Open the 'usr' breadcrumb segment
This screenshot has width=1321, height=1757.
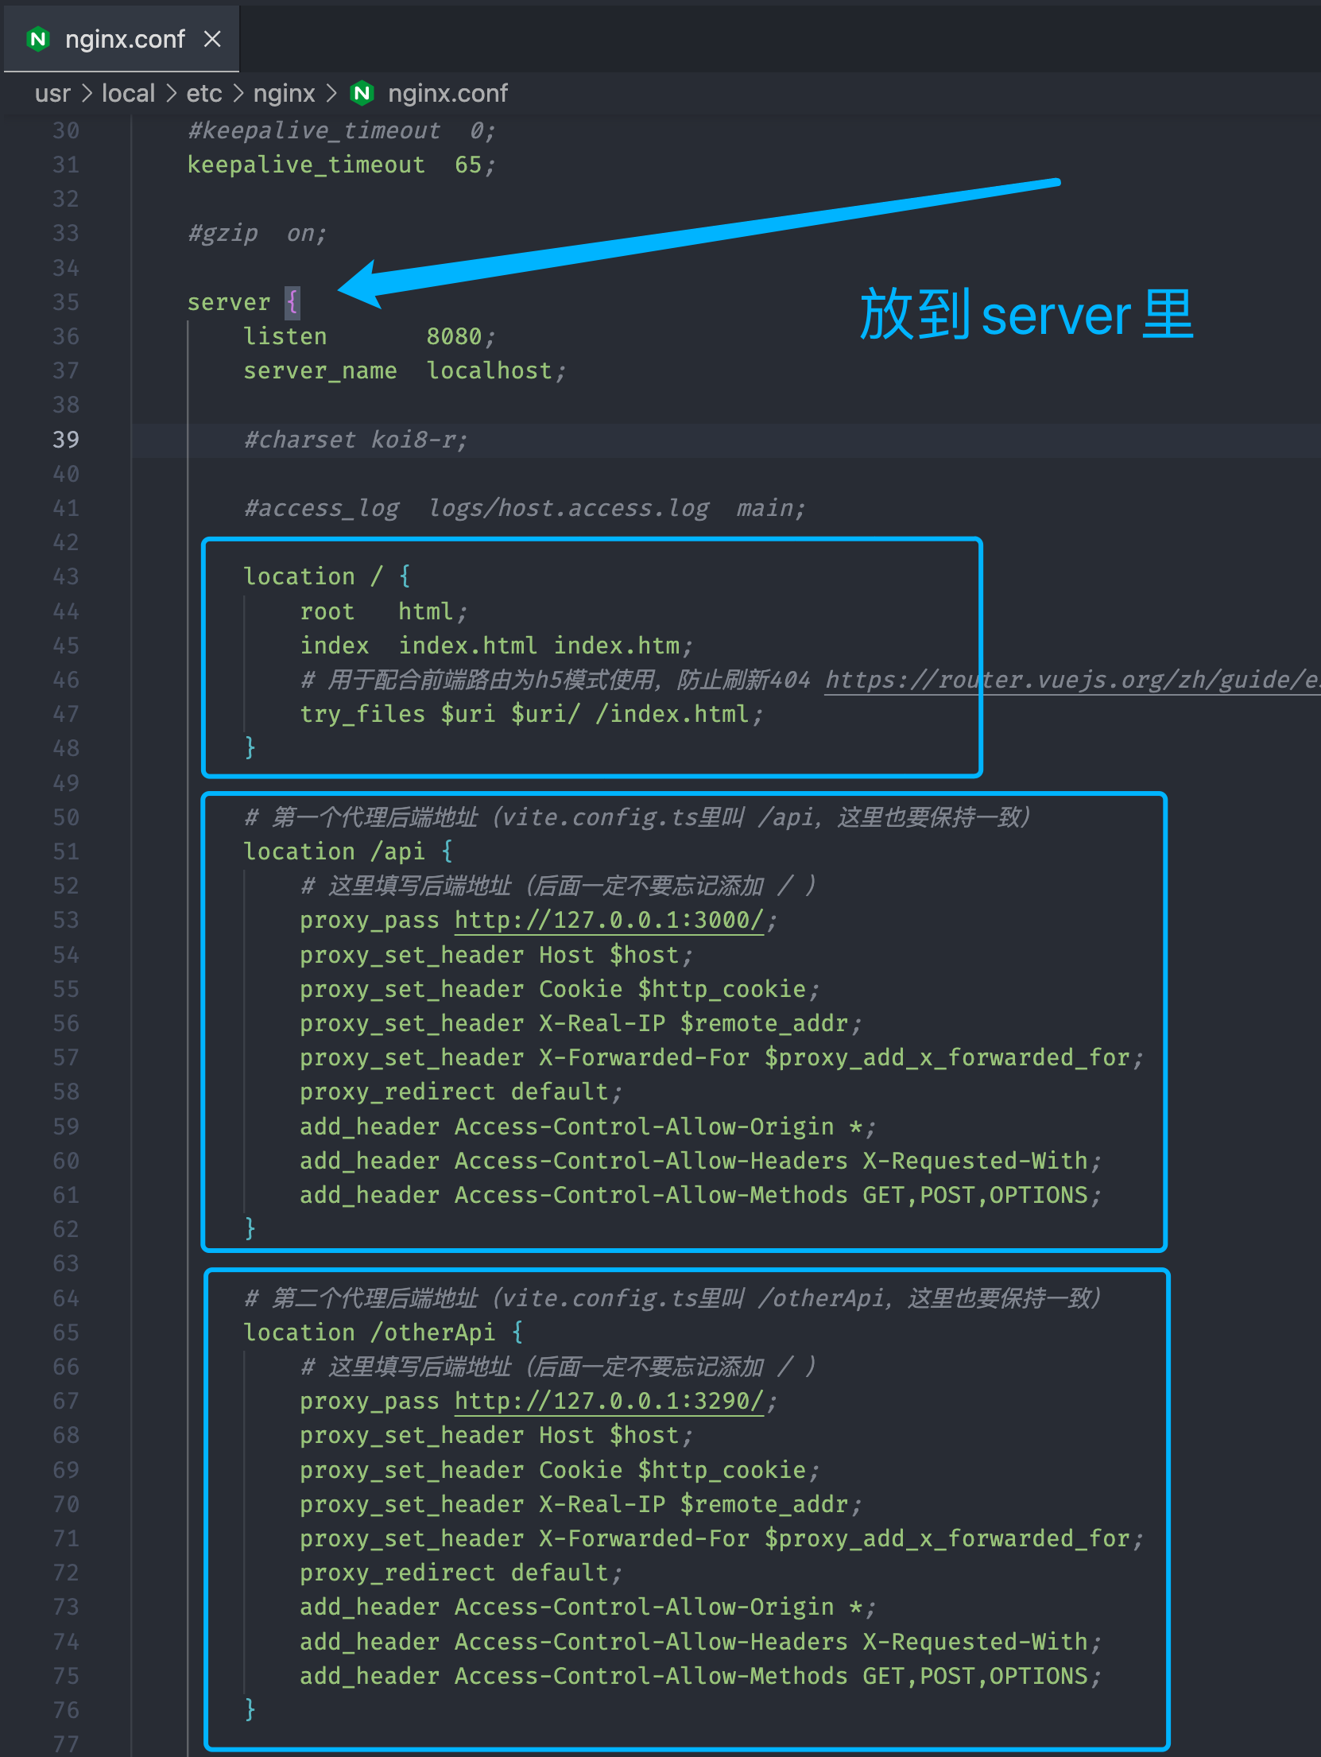point(52,94)
